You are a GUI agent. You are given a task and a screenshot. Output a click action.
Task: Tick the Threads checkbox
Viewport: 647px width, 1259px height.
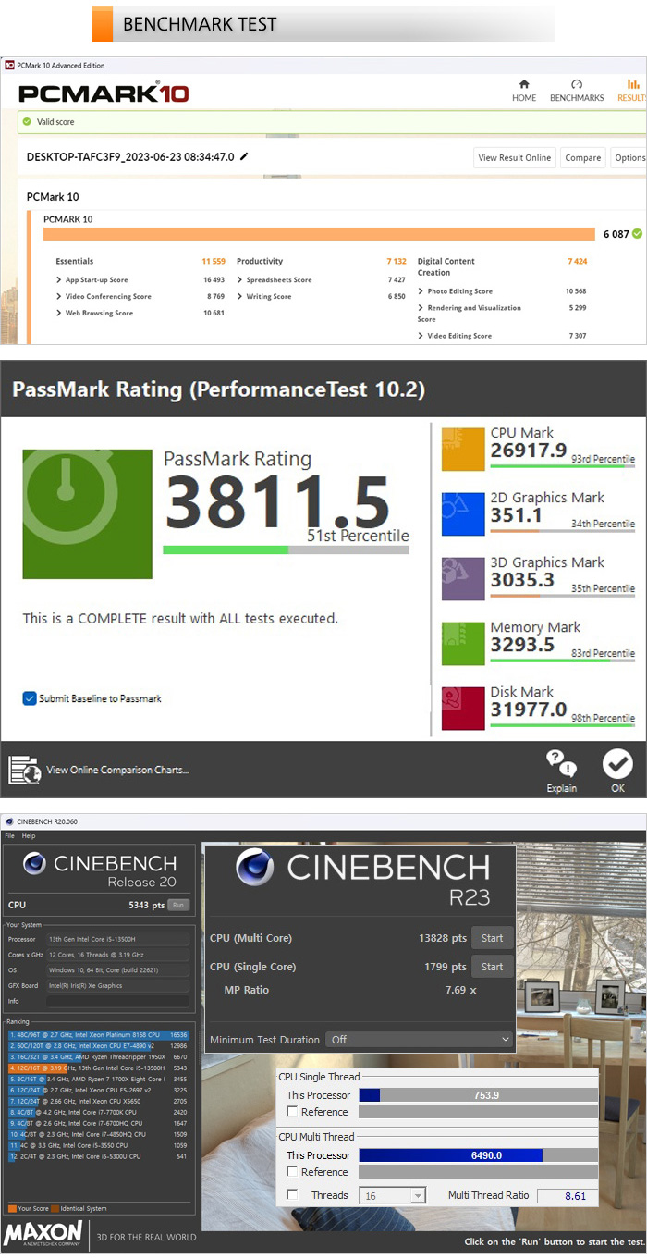(292, 1195)
